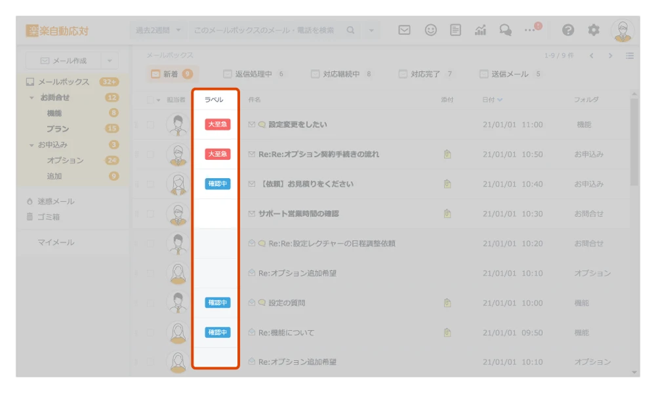Viewport: 656px width, 393px height.
Task: Collapse the お問合せ folder tree
Action: (x=31, y=98)
